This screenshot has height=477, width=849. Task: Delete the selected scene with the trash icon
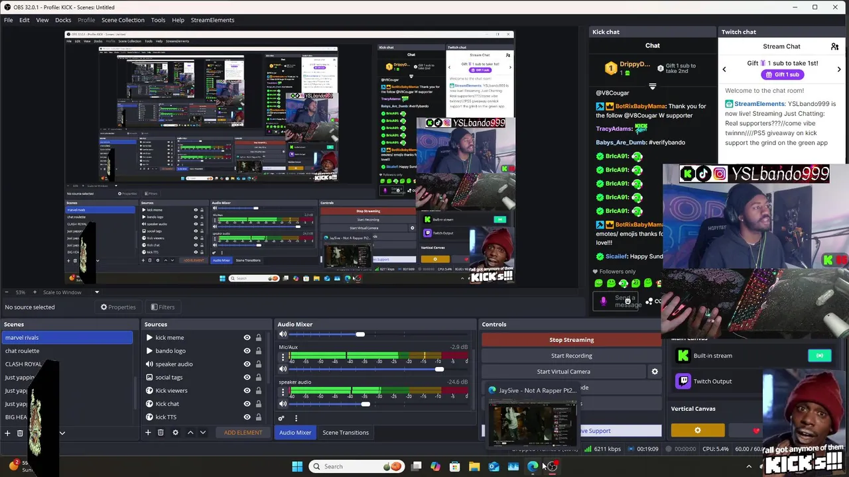coord(20,433)
